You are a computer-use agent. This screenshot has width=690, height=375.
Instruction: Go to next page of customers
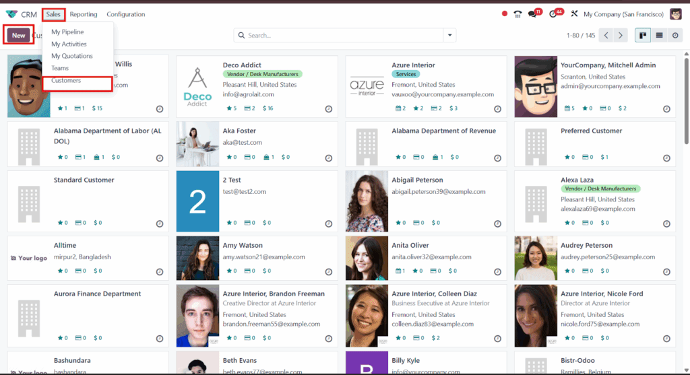621,35
